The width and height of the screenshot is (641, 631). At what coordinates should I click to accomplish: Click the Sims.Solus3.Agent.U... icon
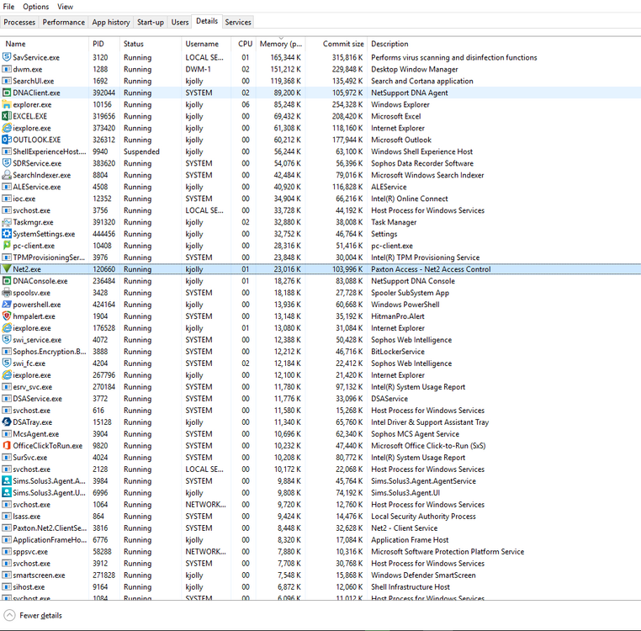point(7,493)
